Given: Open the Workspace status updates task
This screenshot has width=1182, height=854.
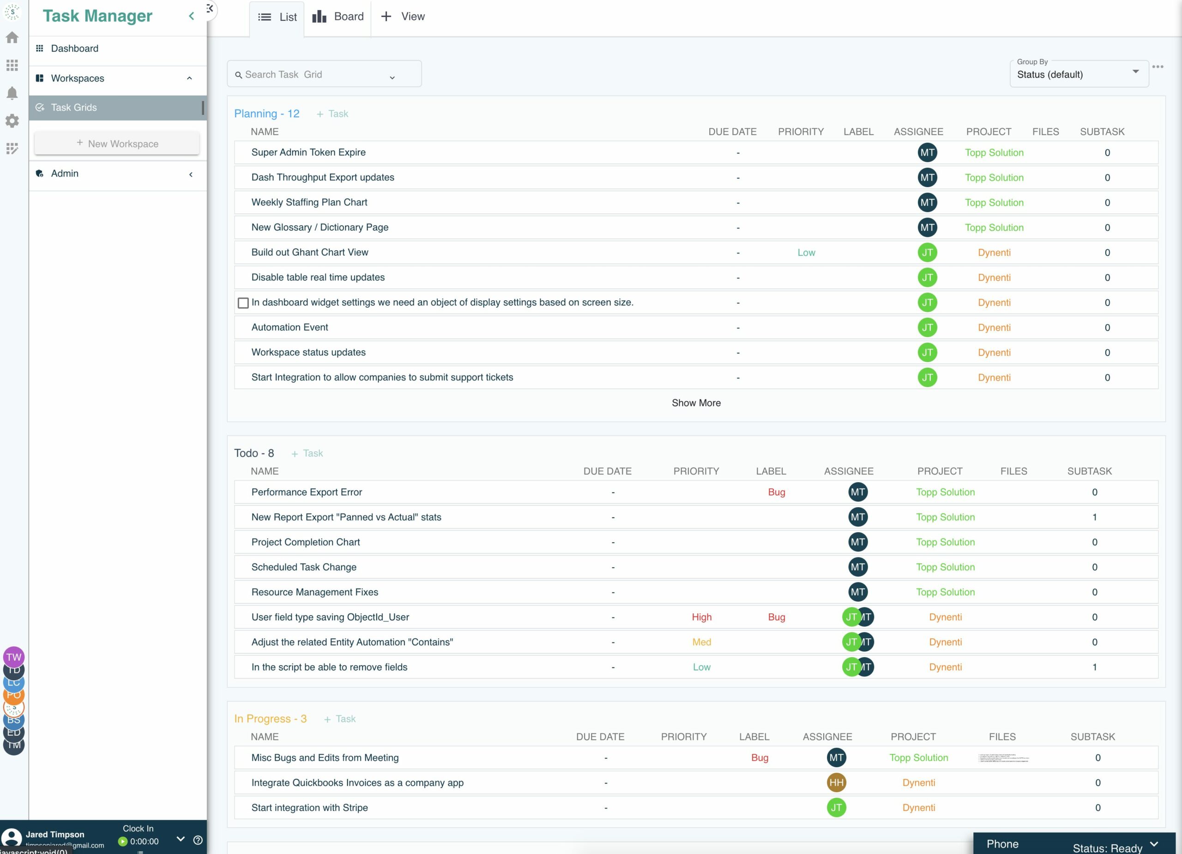Looking at the screenshot, I should 308,352.
